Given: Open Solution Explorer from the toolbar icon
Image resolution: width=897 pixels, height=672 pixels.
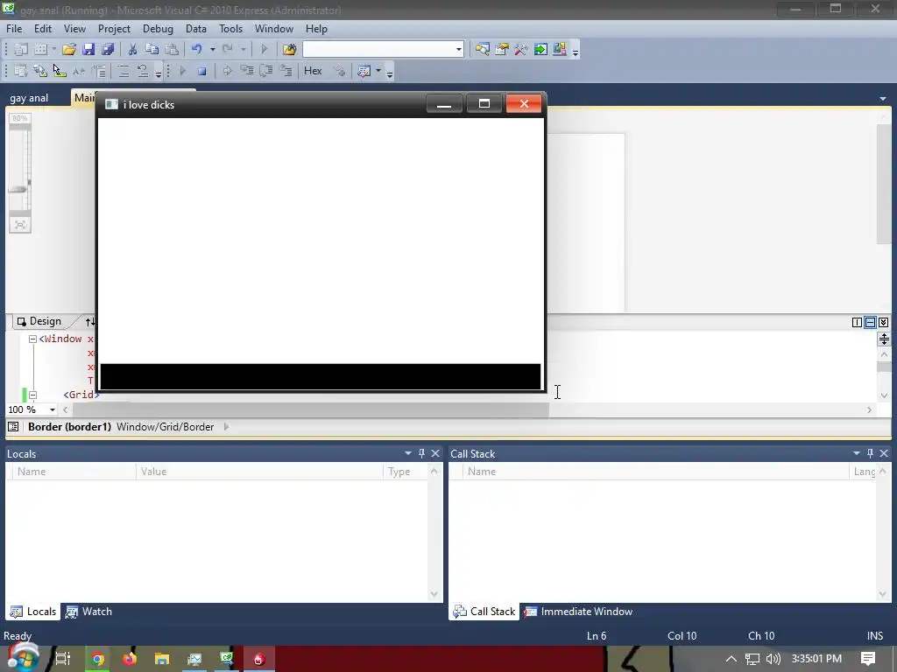Looking at the screenshot, I should coord(483,50).
